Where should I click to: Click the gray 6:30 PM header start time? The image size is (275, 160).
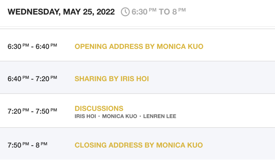(x=144, y=12)
